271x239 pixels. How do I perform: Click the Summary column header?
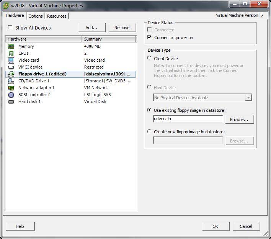[x=109, y=39]
